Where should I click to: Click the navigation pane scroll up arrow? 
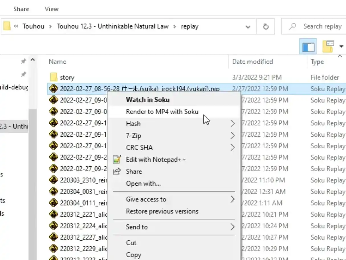point(32,60)
